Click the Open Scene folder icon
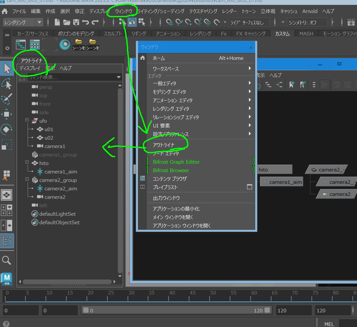The height and width of the screenshot is (327, 357). click(67, 22)
